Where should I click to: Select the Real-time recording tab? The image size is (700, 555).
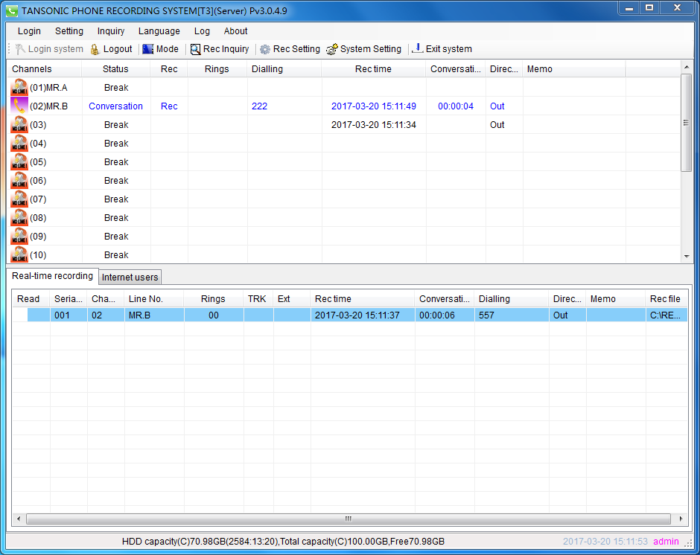click(53, 276)
